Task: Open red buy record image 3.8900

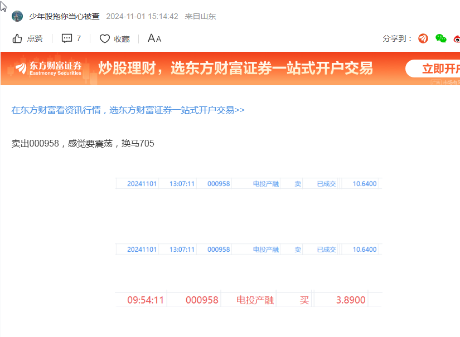Action: (x=249, y=299)
